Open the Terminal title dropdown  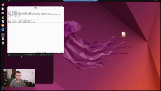point(30,55)
